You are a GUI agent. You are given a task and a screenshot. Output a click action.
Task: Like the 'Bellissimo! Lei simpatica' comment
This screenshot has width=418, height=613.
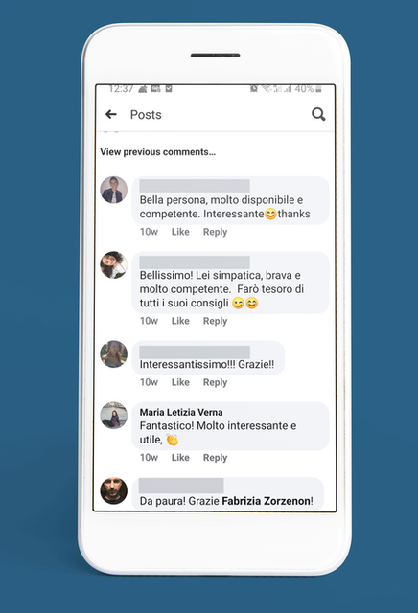tap(180, 321)
